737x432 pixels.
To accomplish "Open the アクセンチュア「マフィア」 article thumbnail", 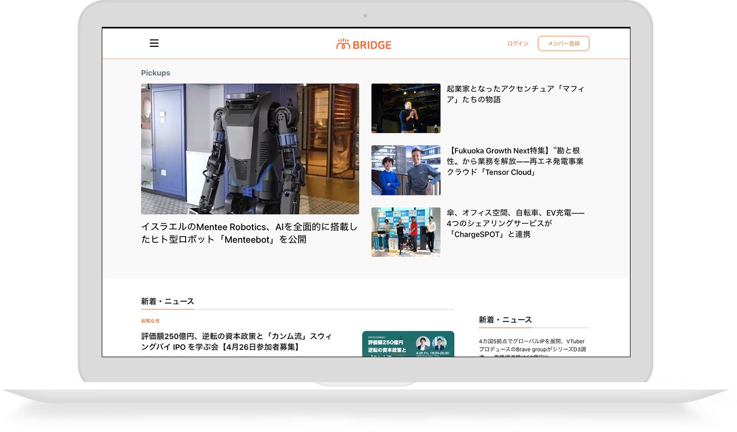I will (x=406, y=109).
